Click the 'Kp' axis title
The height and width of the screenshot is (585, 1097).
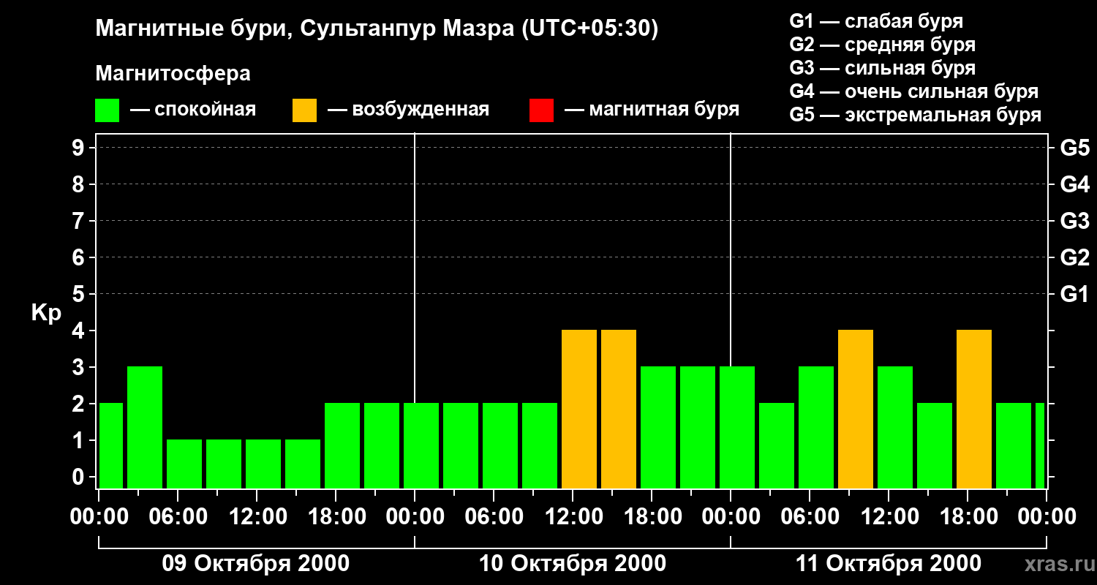pos(45,313)
